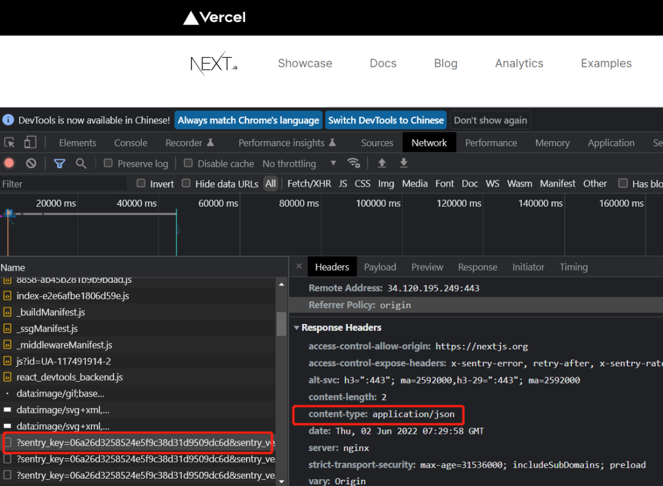Switch to the Console tab
The height and width of the screenshot is (486, 663).
pyautogui.click(x=131, y=143)
